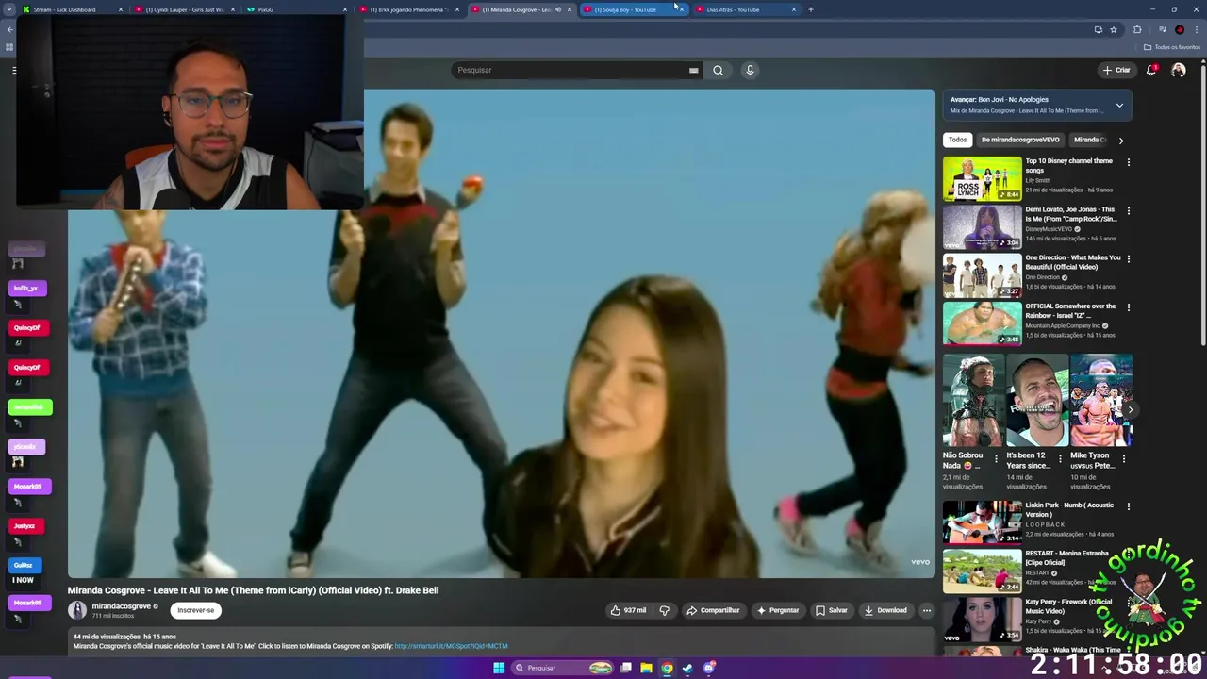Open Chrome three-dot menu

pyautogui.click(x=1197, y=29)
